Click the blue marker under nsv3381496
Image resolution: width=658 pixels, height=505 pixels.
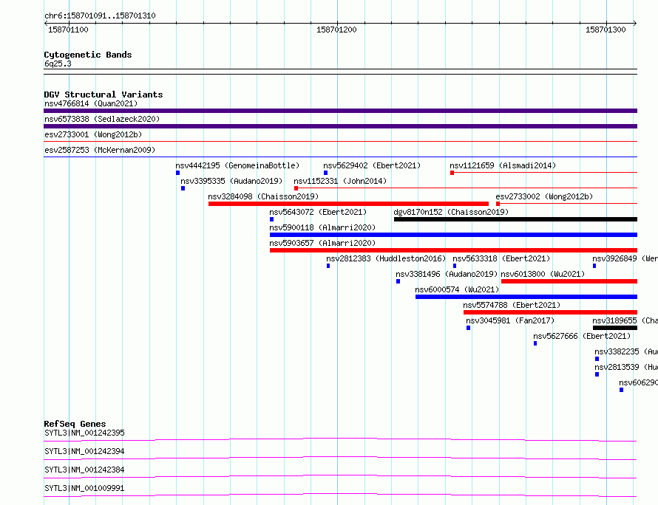click(398, 281)
